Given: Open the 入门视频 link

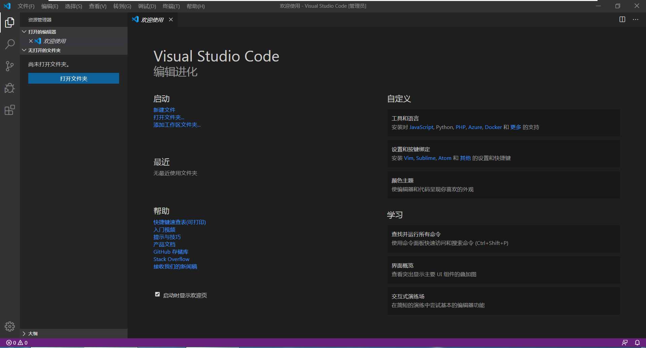Looking at the screenshot, I should point(164,229).
